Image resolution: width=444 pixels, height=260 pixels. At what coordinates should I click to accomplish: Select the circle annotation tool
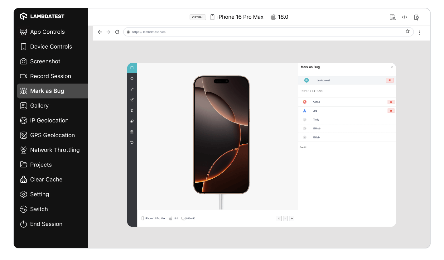pyautogui.click(x=132, y=79)
